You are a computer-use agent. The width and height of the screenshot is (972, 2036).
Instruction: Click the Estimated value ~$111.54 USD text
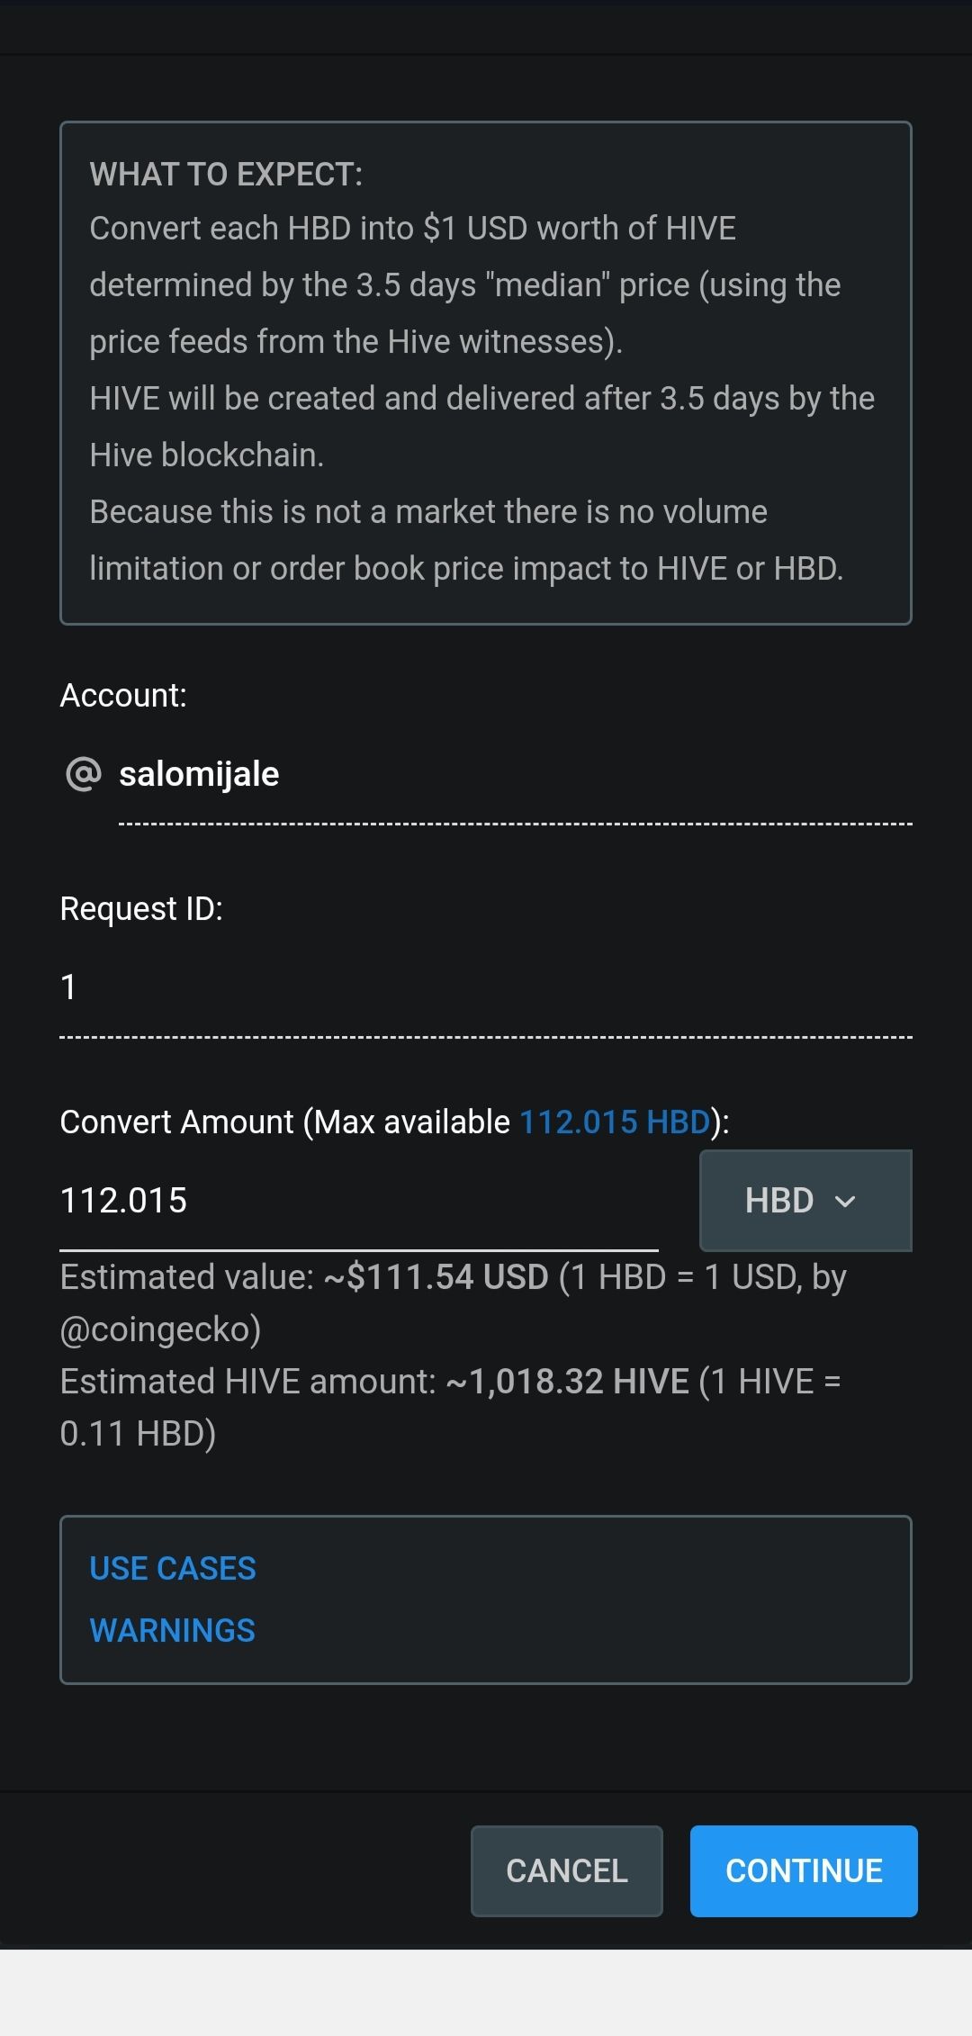click(x=436, y=1277)
